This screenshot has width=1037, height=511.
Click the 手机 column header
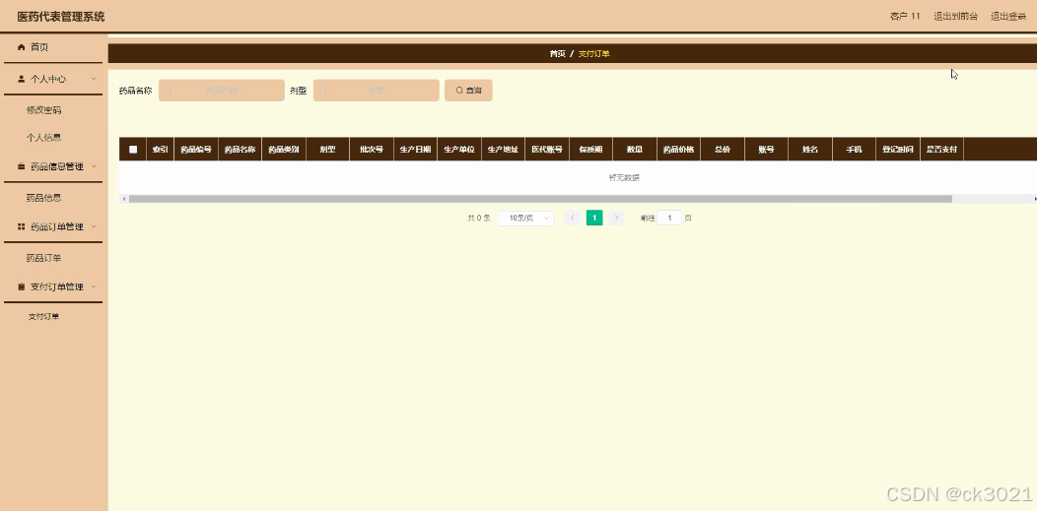(854, 150)
